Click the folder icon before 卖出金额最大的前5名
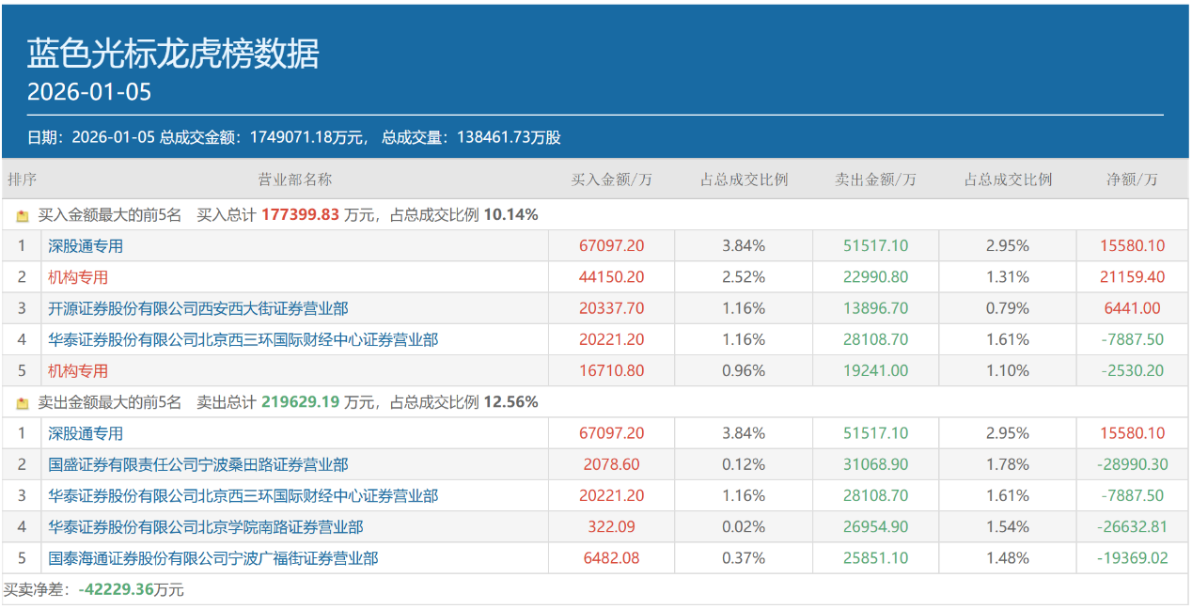Viewport: 1192px width, 609px height. 22,401
